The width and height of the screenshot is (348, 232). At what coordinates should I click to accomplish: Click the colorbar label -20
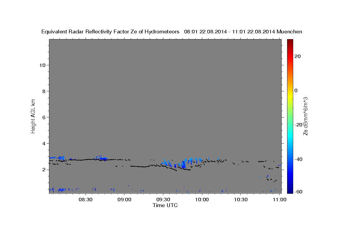pos(298,125)
